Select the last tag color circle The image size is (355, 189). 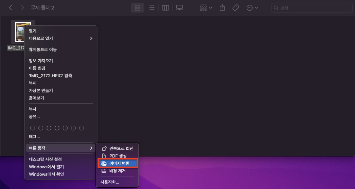click(82, 128)
